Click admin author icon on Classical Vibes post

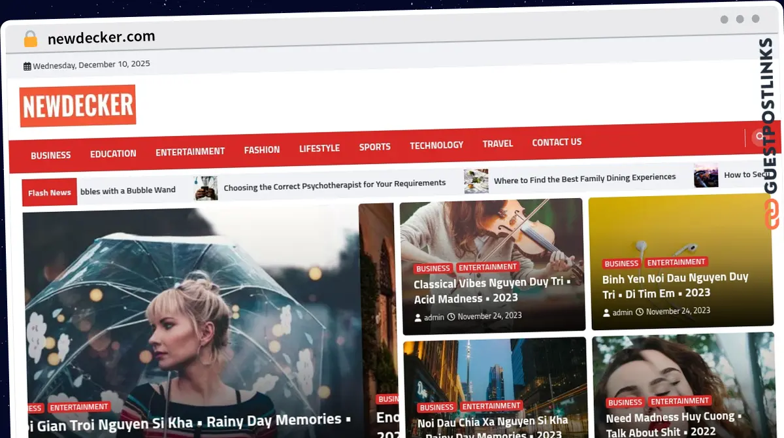[419, 318]
